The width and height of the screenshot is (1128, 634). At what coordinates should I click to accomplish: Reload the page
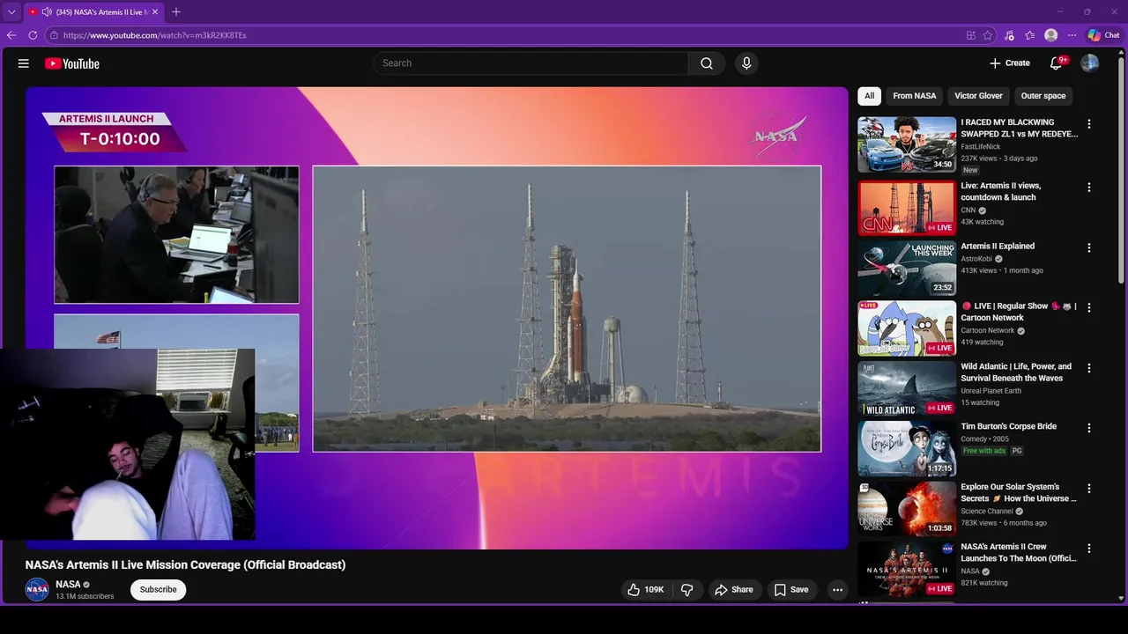(x=33, y=35)
